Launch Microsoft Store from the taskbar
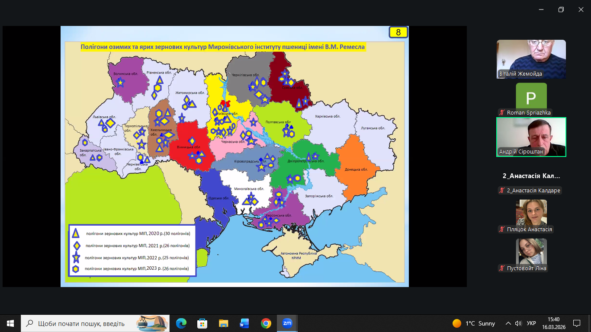The width and height of the screenshot is (591, 332). coord(202,323)
